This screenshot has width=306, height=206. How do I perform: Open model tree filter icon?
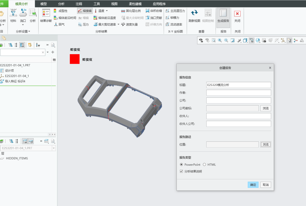[38, 45]
